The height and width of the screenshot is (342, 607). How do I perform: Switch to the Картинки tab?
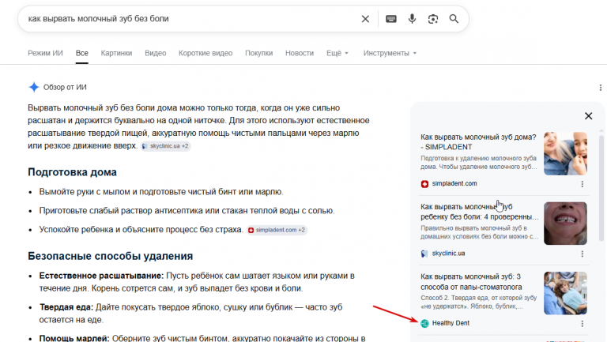coord(116,53)
